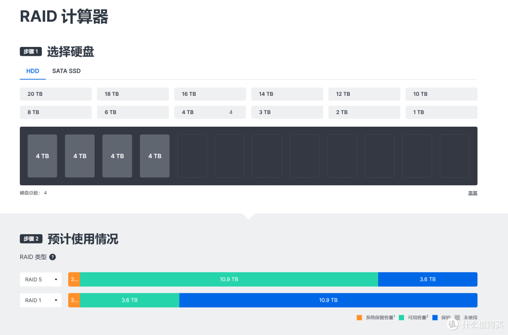The width and height of the screenshot is (508, 335).
Task: Add a 10 TB drive
Action: [x=441, y=94]
